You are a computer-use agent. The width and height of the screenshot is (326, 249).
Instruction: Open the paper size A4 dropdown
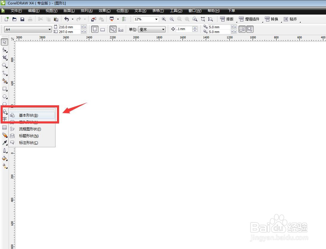coord(50,29)
